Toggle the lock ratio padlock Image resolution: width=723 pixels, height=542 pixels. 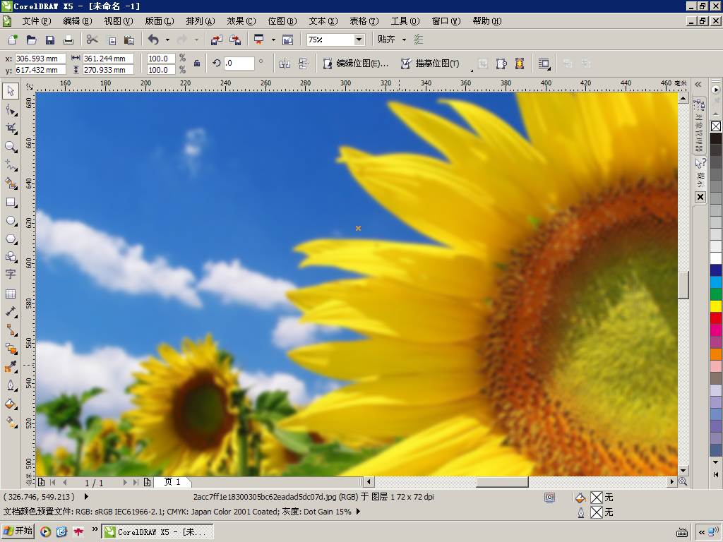pos(197,64)
